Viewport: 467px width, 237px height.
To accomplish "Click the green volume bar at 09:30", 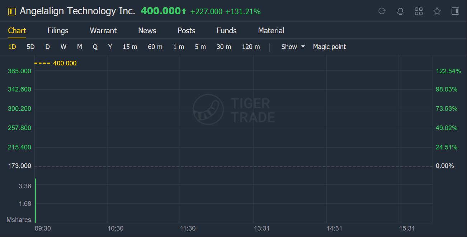I will (x=36, y=201).
